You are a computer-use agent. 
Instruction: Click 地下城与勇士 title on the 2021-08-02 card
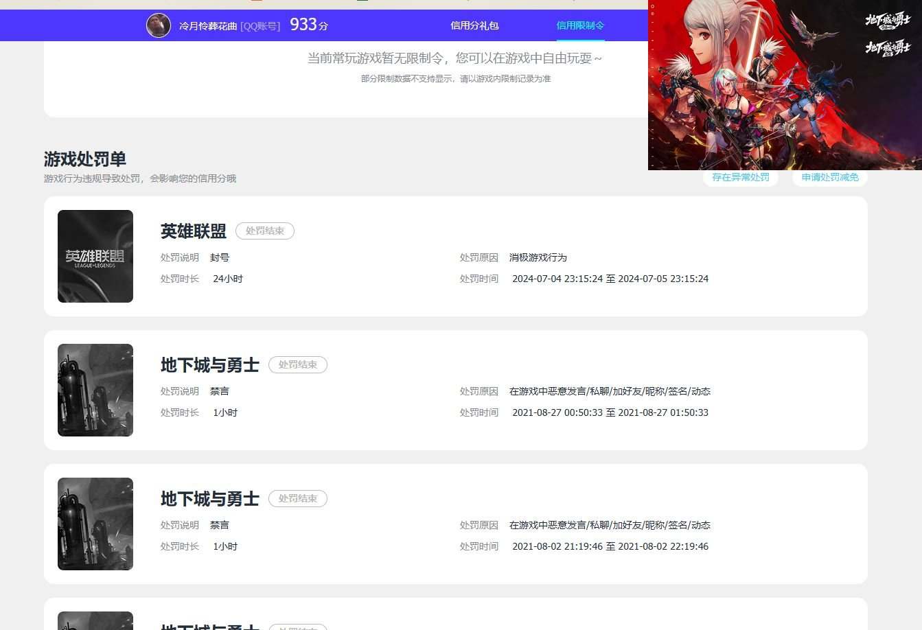point(210,499)
